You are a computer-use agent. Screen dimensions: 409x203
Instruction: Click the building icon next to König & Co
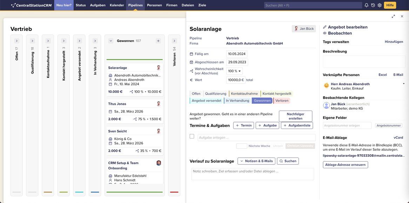point(110,139)
